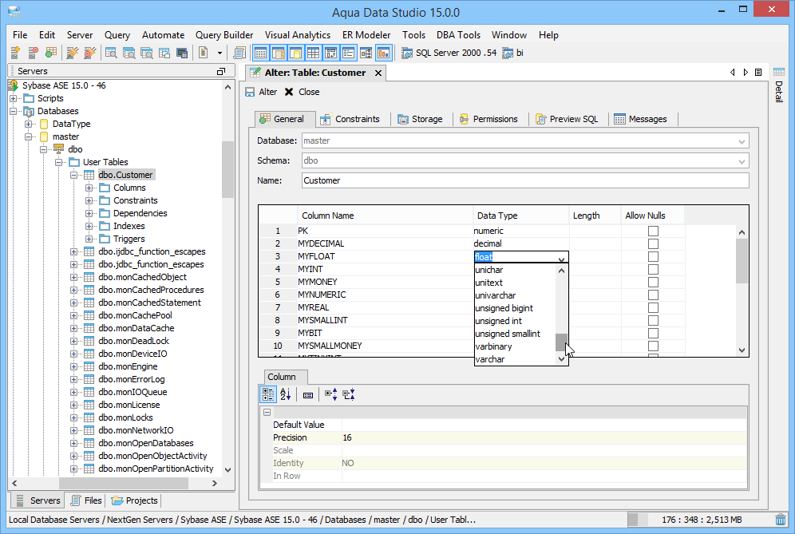Toggle Allow Nulls checkbox for PK row
The height and width of the screenshot is (534, 795).
(653, 231)
